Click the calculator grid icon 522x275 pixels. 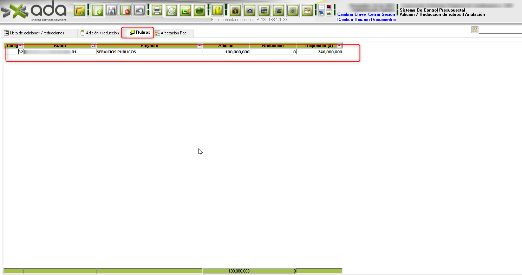tap(264, 11)
